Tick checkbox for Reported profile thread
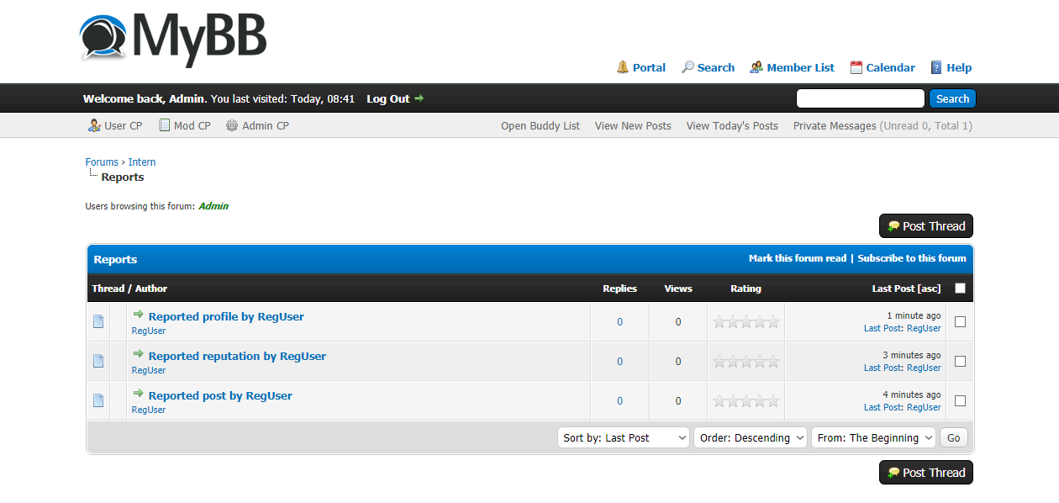The image size is (1059, 503). (961, 321)
